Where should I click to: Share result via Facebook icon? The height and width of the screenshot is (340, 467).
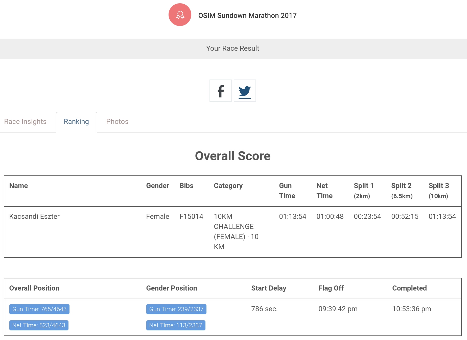(221, 91)
